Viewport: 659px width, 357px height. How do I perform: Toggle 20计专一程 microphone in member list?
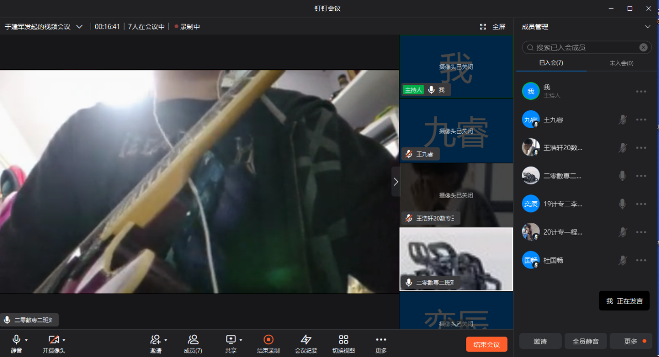(622, 232)
